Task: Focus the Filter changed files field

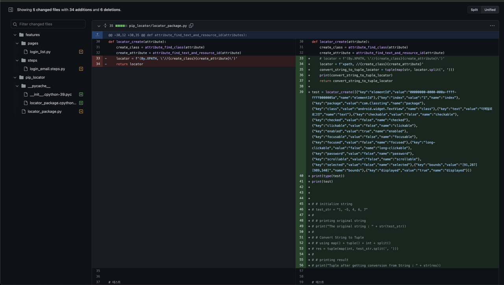Action: pyautogui.click(x=48, y=24)
